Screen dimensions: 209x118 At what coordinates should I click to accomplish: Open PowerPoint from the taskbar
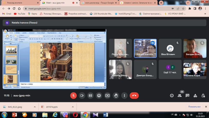point(14,115)
